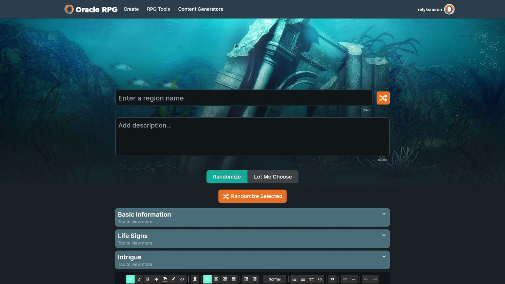
Task: Apply strikethrough formatting in the toolbar
Action: click(x=156, y=279)
